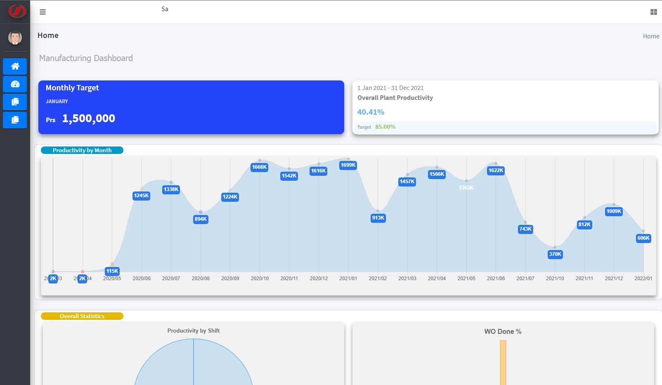Click the 370K data label on chart
The width and height of the screenshot is (662, 385).
(555, 254)
